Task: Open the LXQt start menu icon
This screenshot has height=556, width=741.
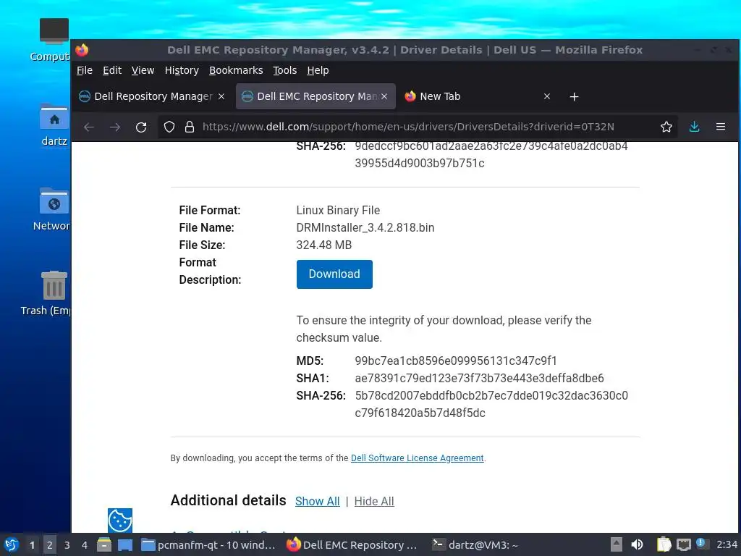Action: click(11, 544)
